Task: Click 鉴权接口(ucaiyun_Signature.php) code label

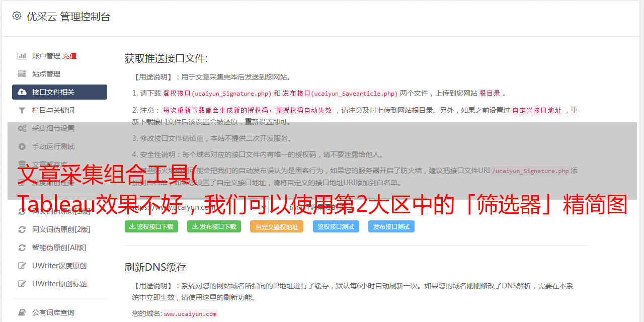Action: click(x=217, y=93)
